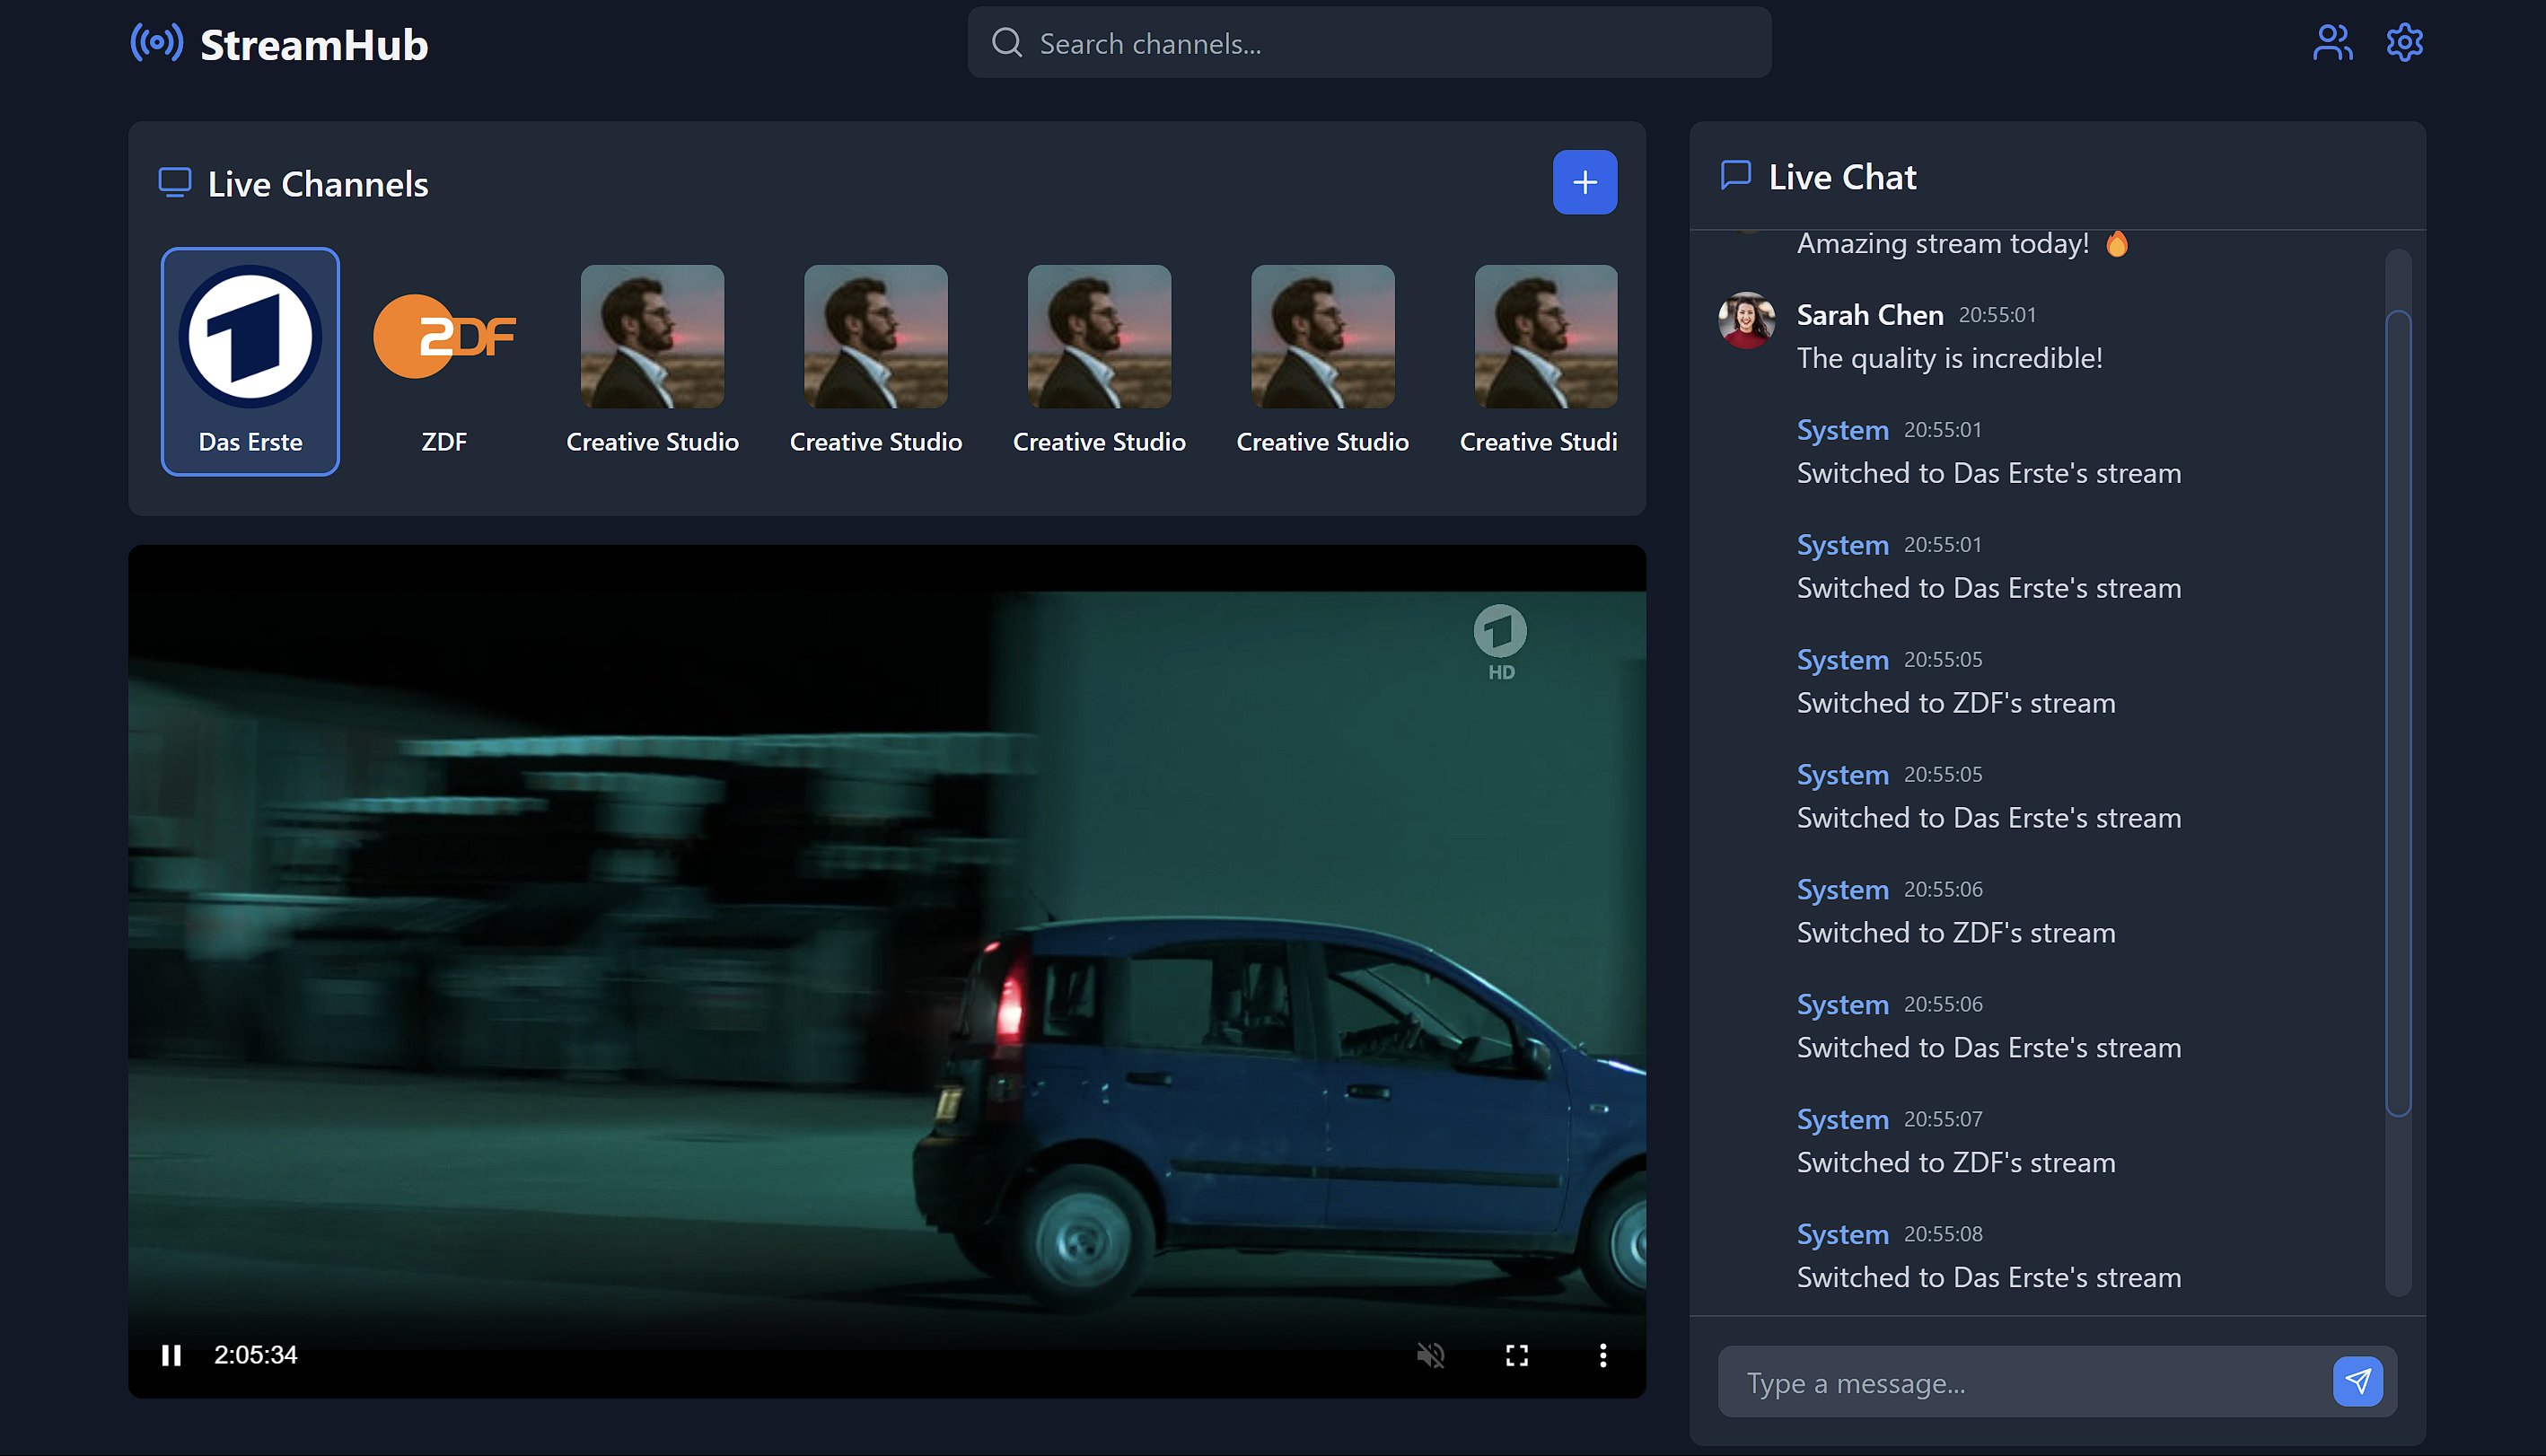The width and height of the screenshot is (2546, 1456).
Task: Pause the currently playing video stream
Action: 172,1355
